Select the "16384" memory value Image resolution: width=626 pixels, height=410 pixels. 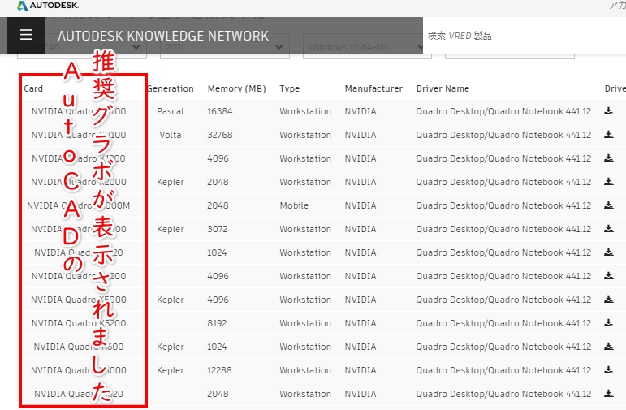[219, 111]
